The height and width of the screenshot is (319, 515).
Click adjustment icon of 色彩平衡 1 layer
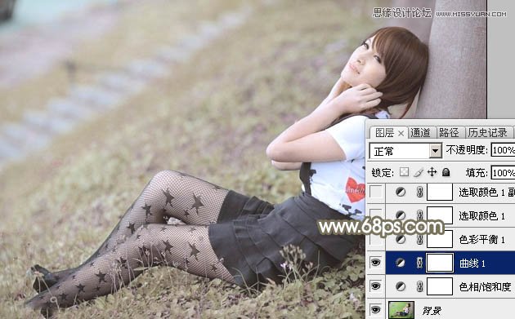(400, 239)
